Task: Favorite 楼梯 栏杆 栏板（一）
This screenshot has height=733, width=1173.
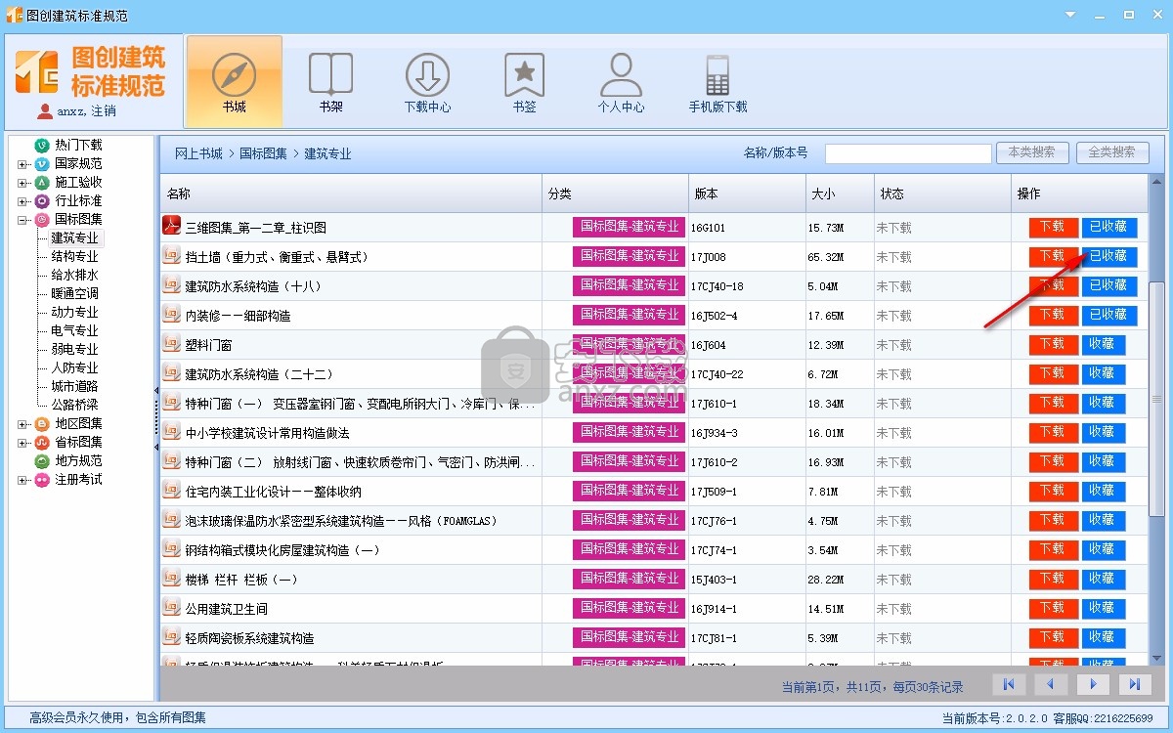Action: pos(1104,579)
